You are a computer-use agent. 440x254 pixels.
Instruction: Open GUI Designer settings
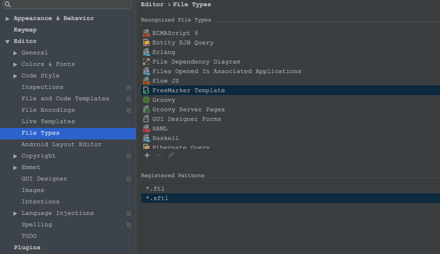44,179
